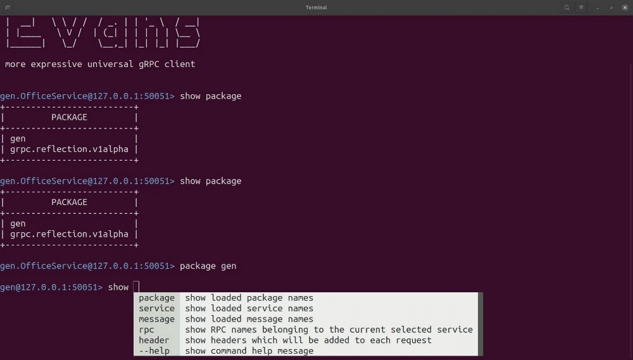The image size is (633, 360).
Task: Choose the 'header' suggestion entry
Action: click(154, 340)
